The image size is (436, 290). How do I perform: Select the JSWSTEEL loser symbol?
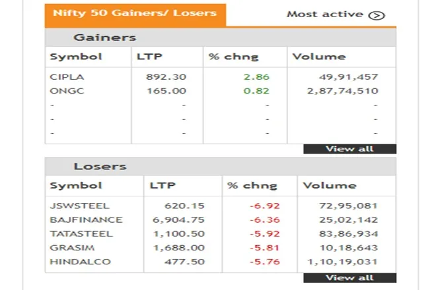pyautogui.click(x=79, y=206)
